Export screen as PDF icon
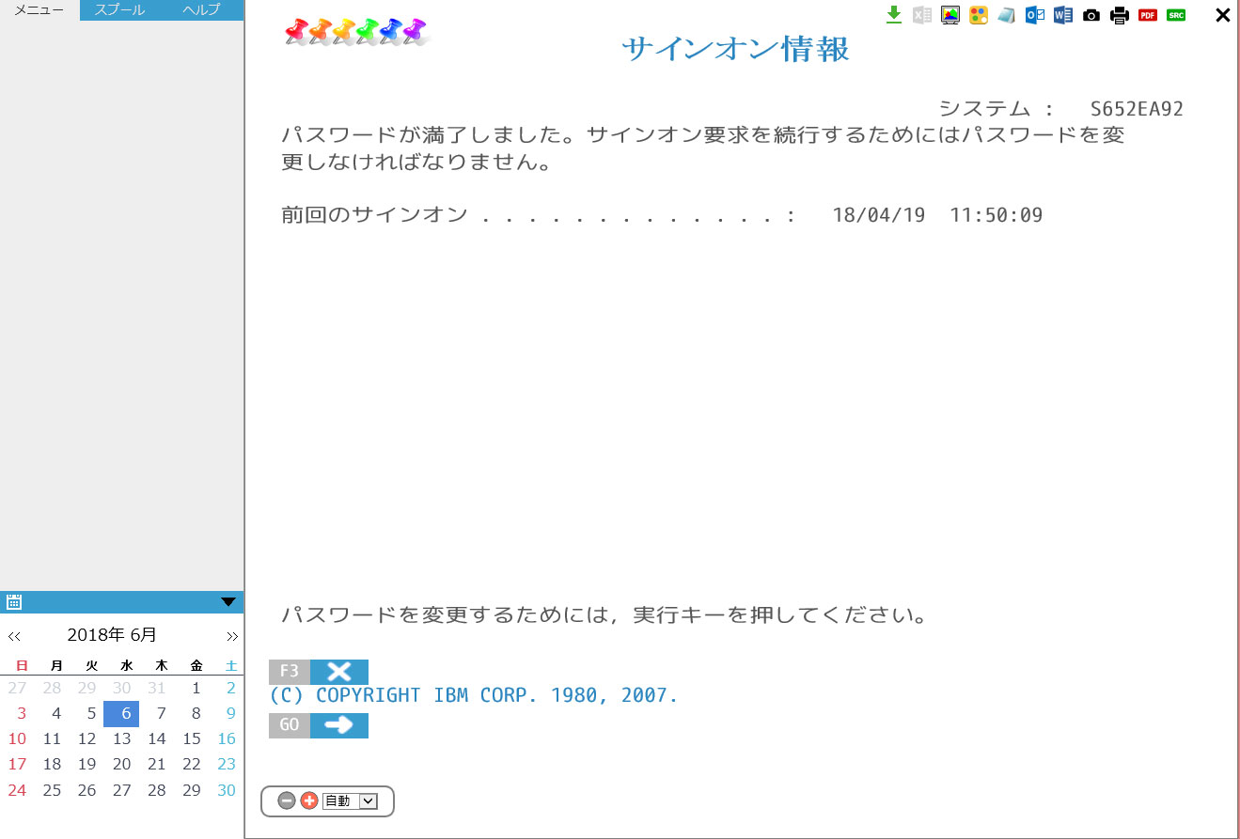 click(x=1148, y=15)
